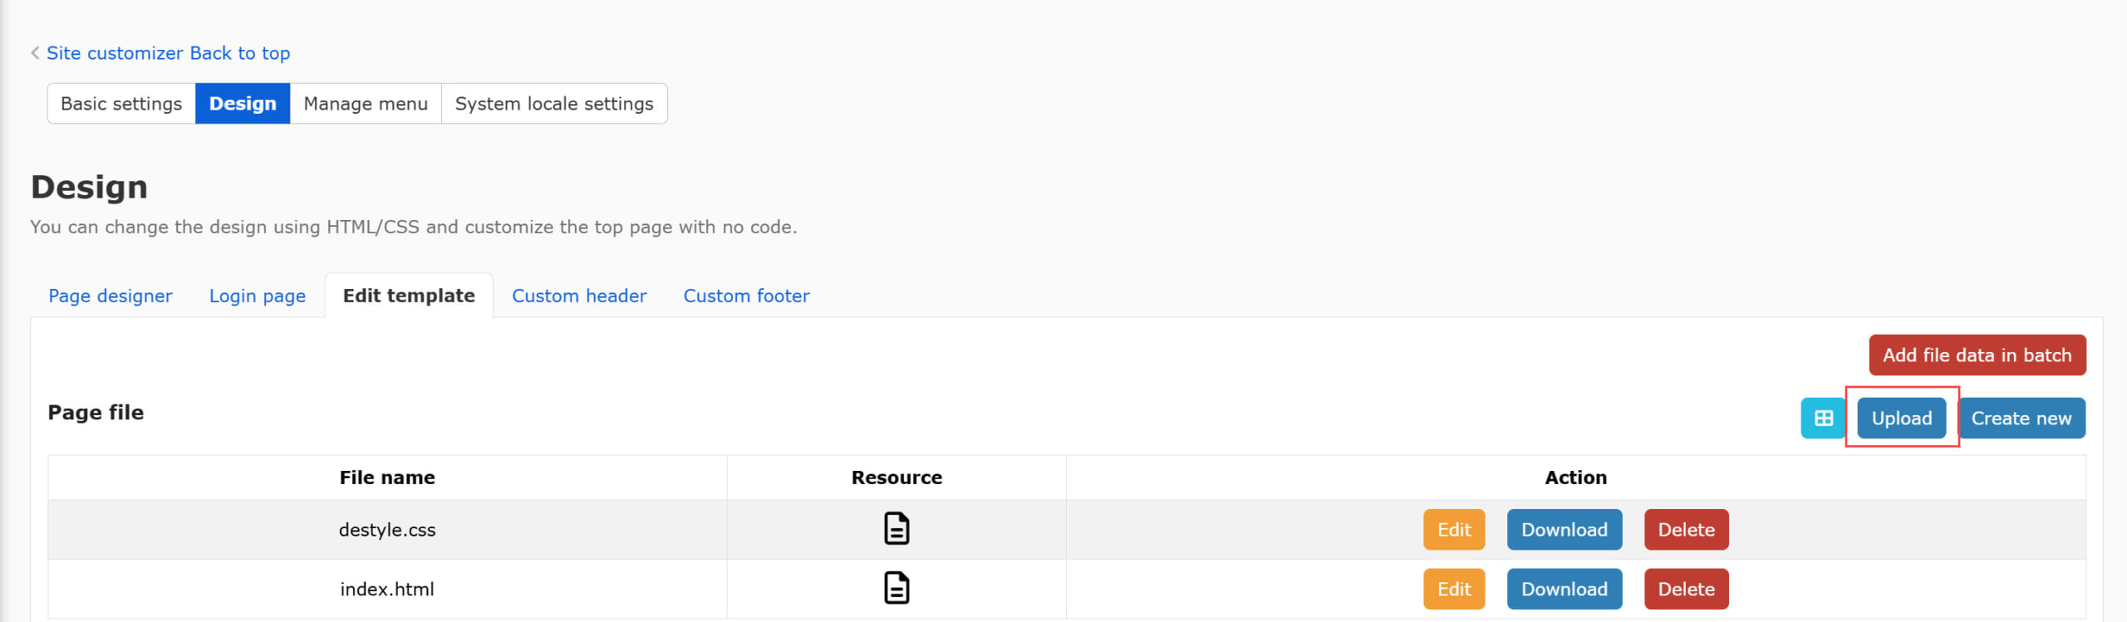The height and width of the screenshot is (622, 2127).
Task: Click the index.html resource file icon
Action: (896, 588)
